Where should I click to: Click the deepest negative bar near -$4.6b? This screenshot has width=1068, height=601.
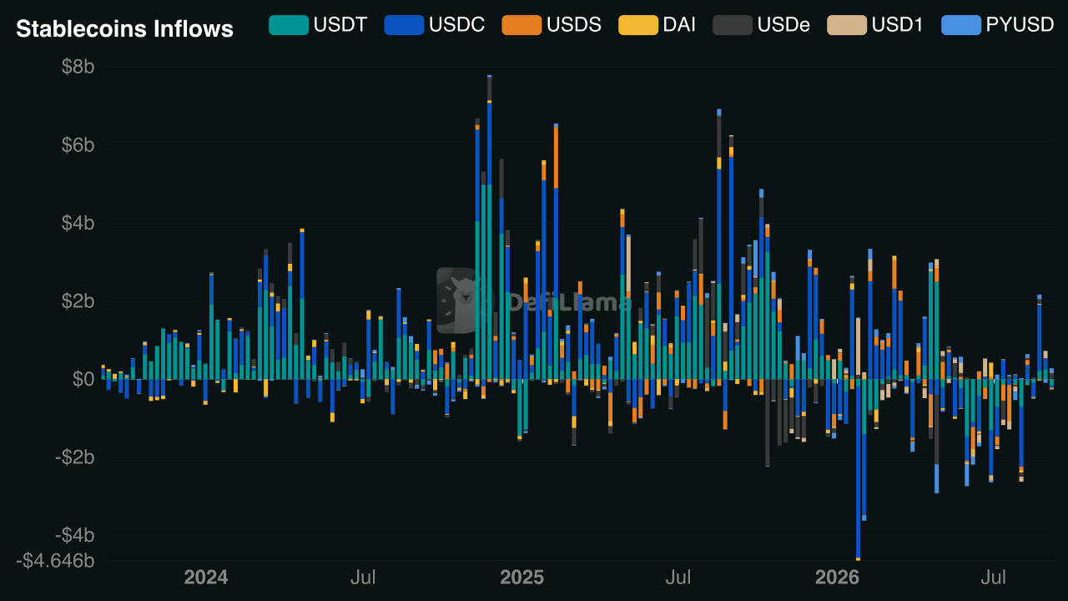(x=858, y=469)
